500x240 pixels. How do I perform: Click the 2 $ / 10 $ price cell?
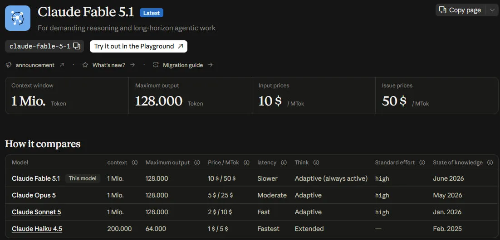point(220,212)
